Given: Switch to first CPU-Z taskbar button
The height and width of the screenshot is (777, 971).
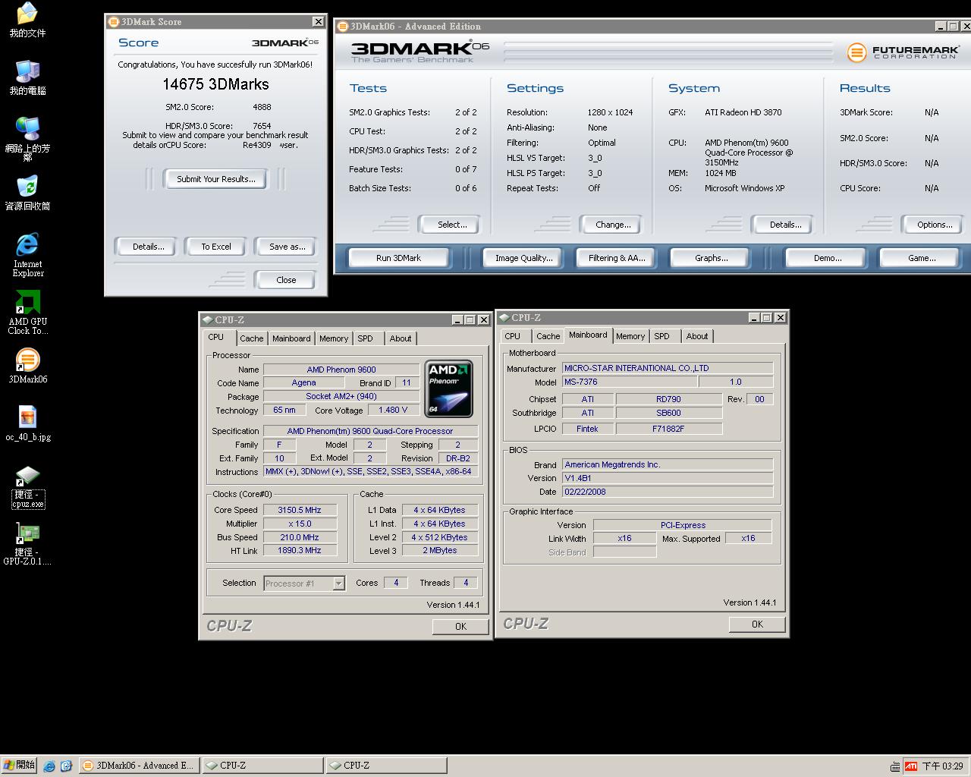Looking at the screenshot, I should coord(262,766).
